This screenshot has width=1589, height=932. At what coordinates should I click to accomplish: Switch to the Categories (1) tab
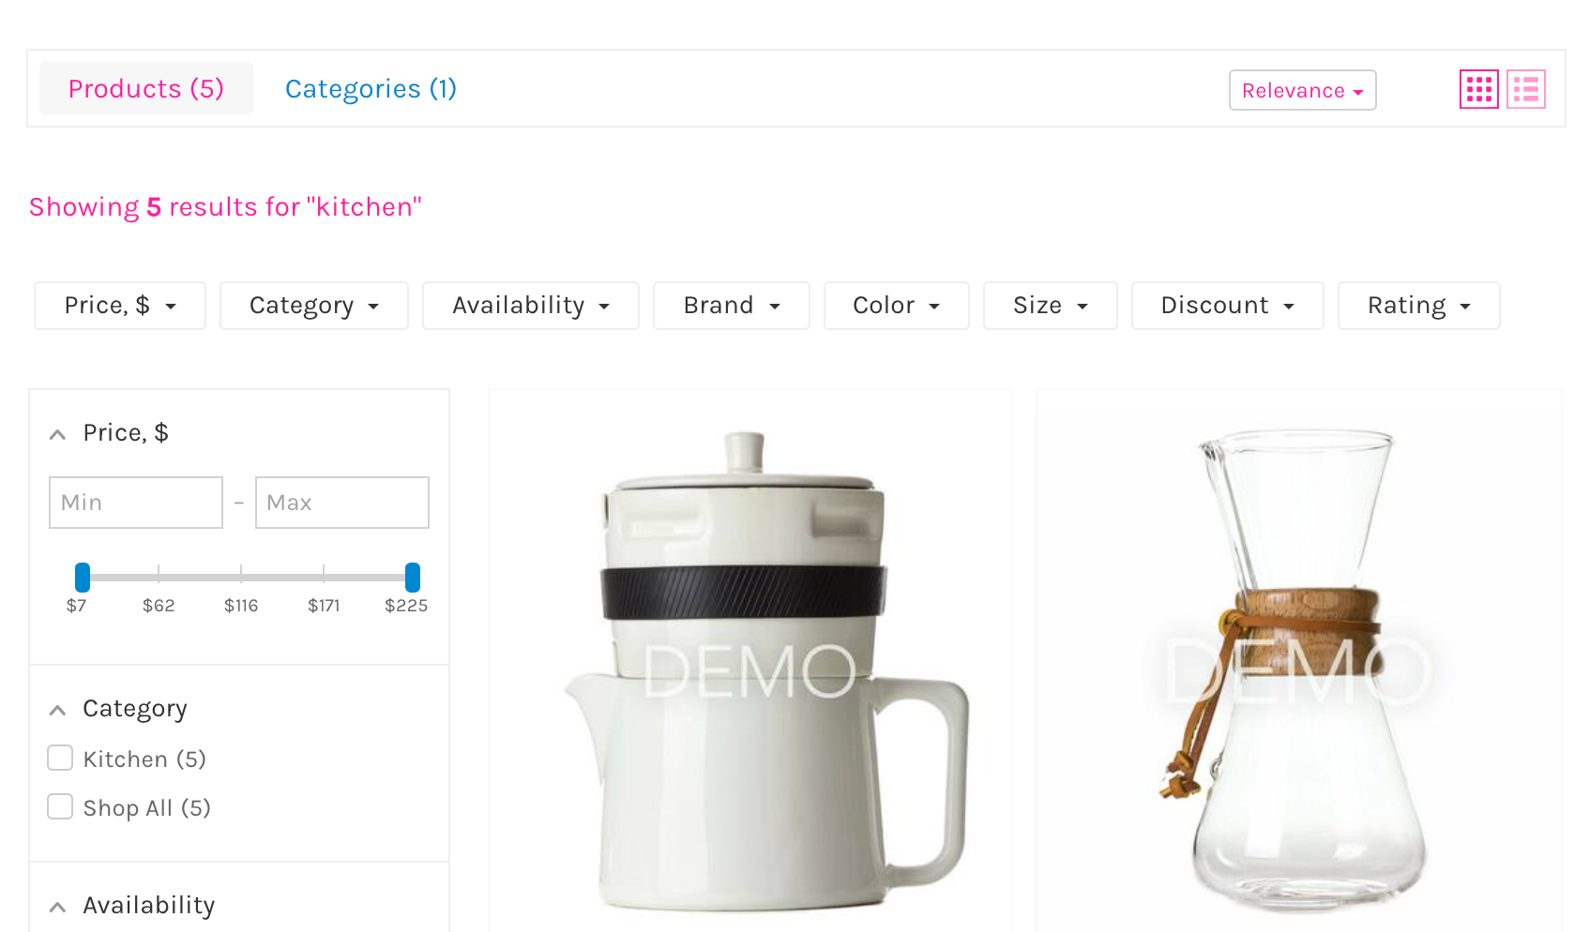(x=371, y=88)
